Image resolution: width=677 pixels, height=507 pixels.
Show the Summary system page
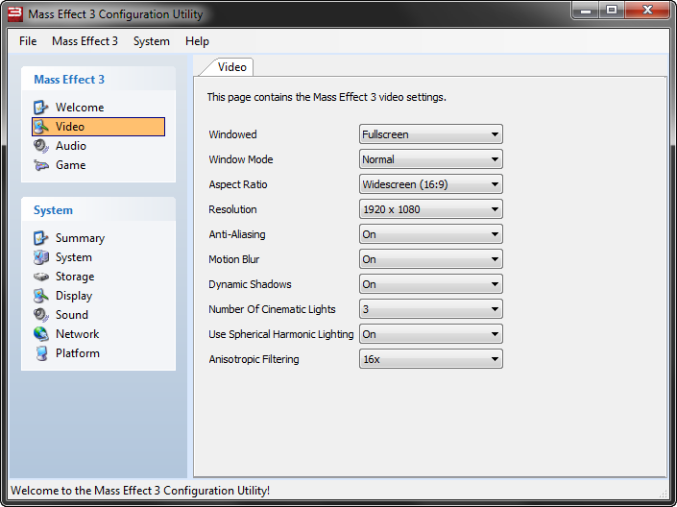pos(80,238)
